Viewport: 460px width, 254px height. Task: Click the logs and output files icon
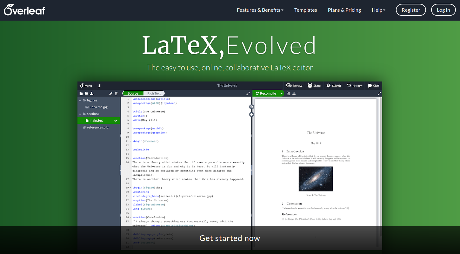[x=288, y=93]
